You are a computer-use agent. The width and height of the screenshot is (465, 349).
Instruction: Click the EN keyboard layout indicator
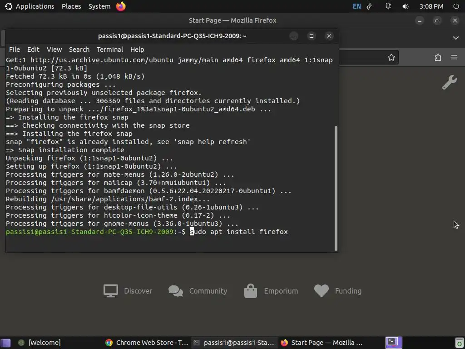tap(357, 6)
